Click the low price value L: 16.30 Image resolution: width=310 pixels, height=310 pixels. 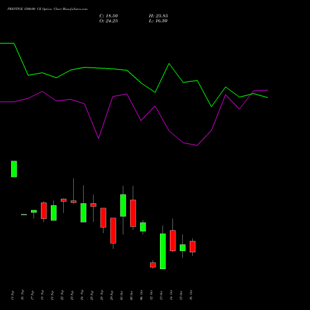[158, 21]
